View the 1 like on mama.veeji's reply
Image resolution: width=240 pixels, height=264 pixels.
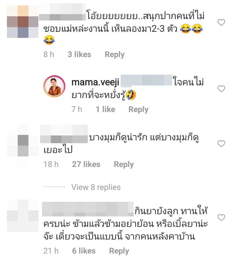coord(106,109)
